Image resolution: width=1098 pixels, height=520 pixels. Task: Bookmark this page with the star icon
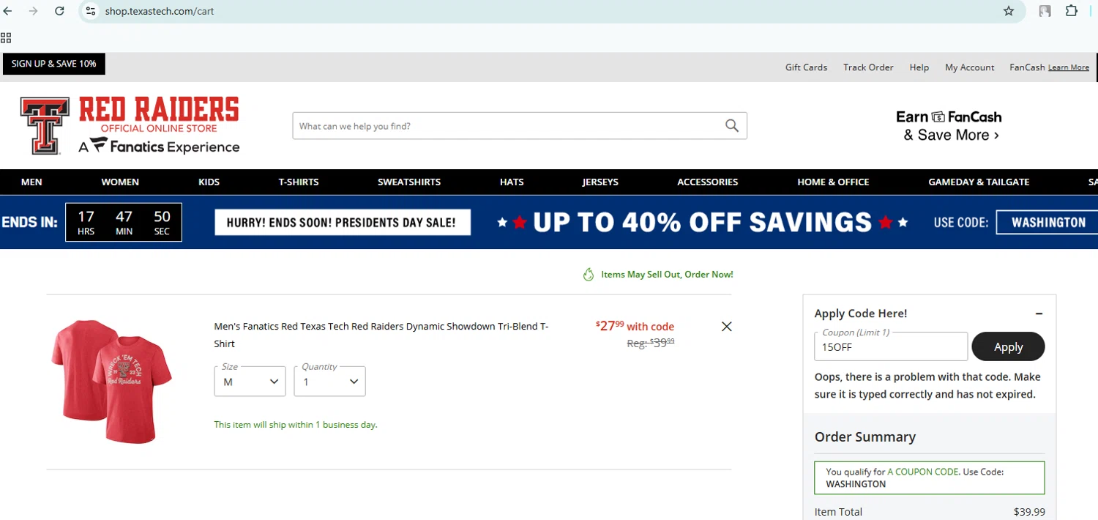pos(1009,11)
